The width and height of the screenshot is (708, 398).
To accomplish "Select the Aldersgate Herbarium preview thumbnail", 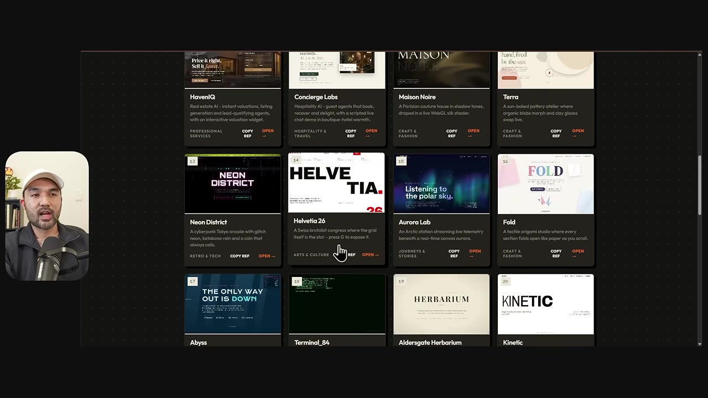I will 441,304.
